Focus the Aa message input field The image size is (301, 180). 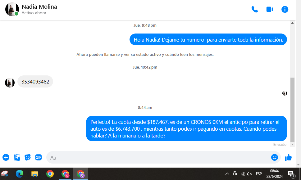point(158,158)
